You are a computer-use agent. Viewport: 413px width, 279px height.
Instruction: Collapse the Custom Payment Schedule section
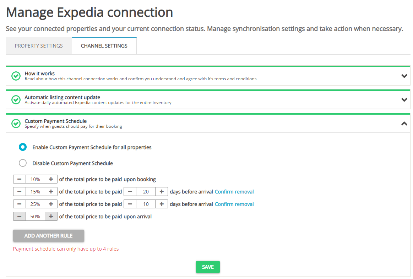(404, 124)
